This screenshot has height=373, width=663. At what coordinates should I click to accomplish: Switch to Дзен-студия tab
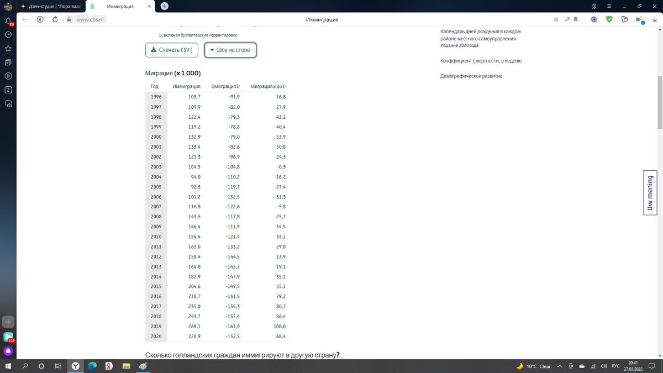point(51,6)
